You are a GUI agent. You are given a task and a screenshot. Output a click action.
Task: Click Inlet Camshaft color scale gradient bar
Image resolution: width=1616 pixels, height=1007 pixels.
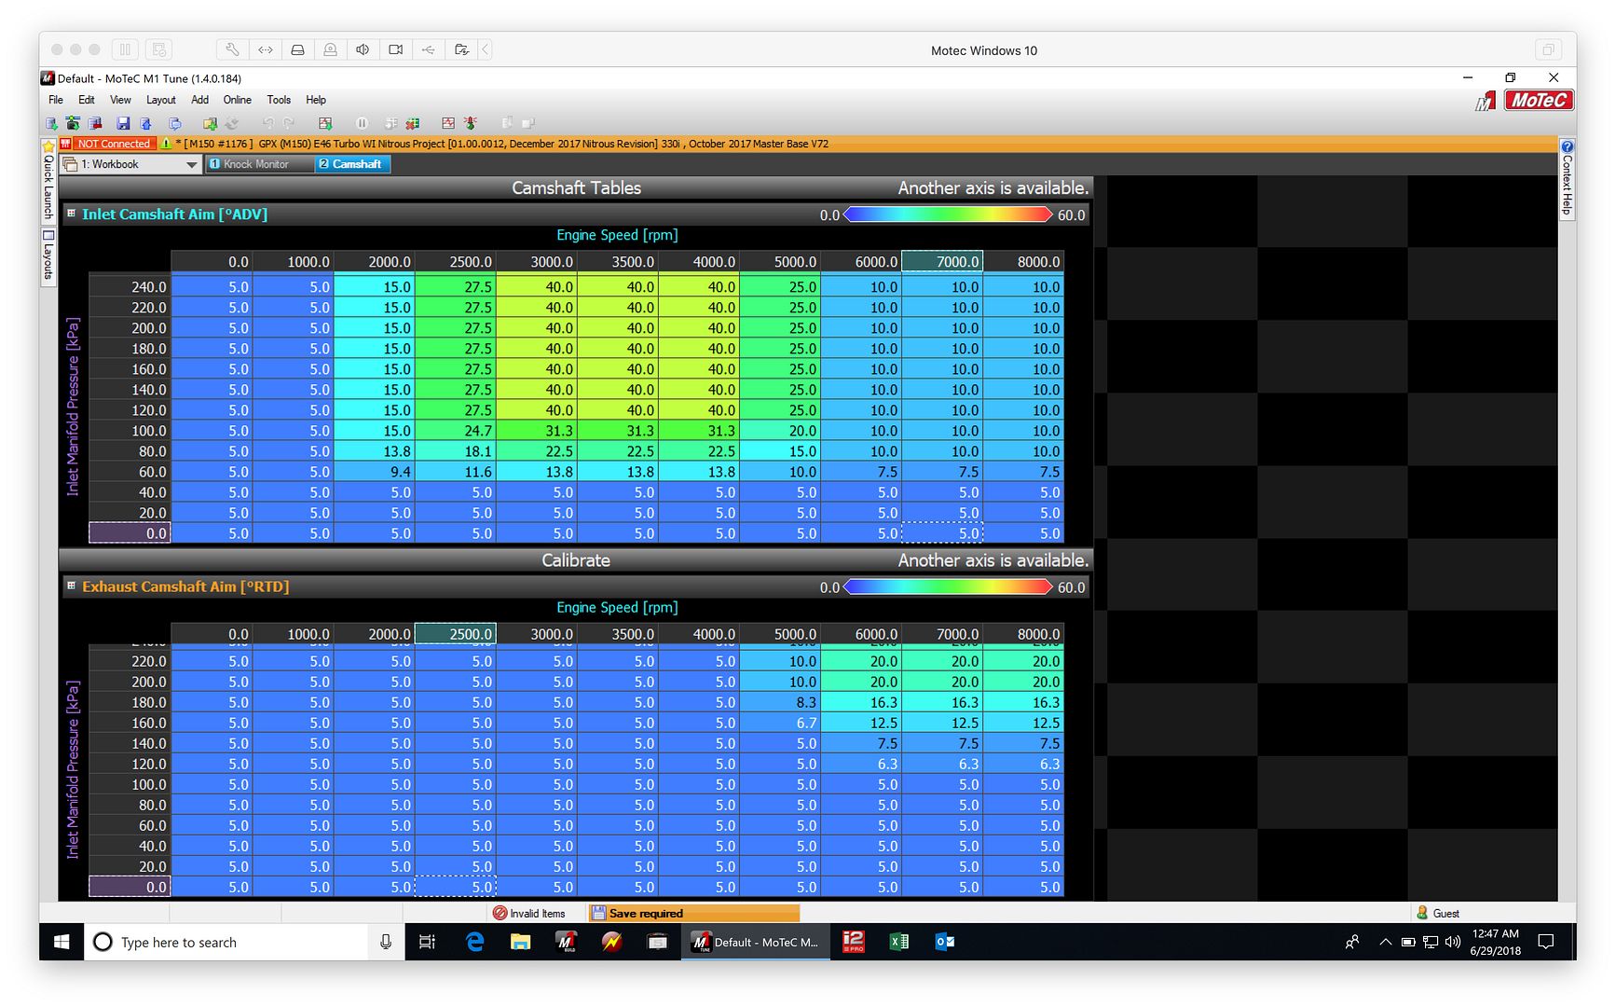[x=947, y=214]
